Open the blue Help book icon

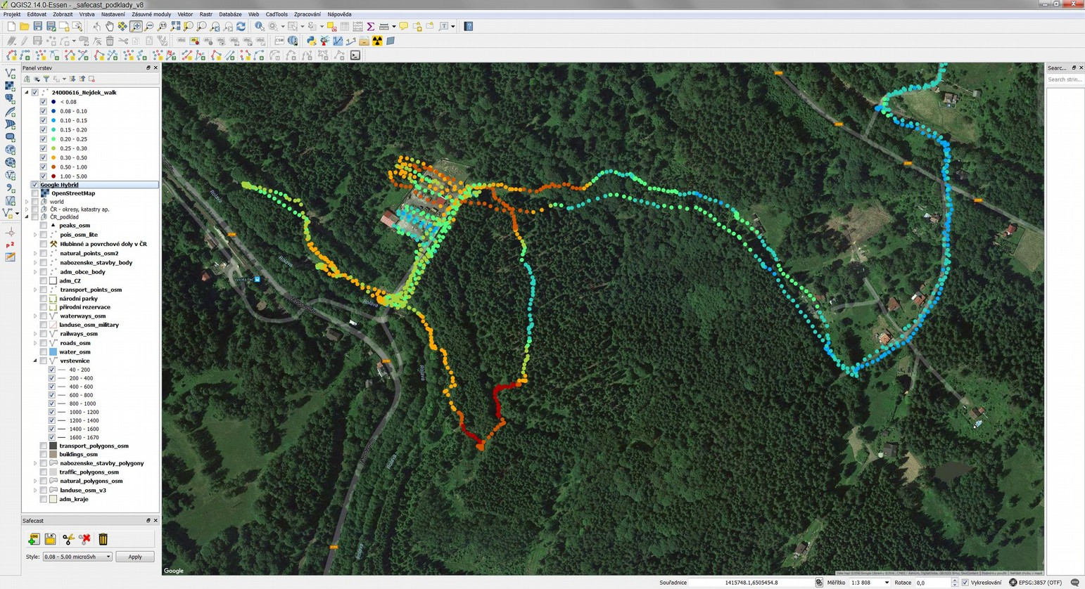click(x=469, y=26)
